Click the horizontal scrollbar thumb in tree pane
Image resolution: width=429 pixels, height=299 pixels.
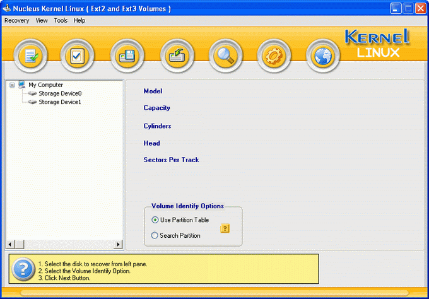click(x=19, y=244)
